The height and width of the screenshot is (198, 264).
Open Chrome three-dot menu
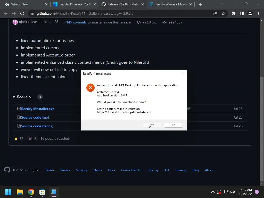coord(258,13)
